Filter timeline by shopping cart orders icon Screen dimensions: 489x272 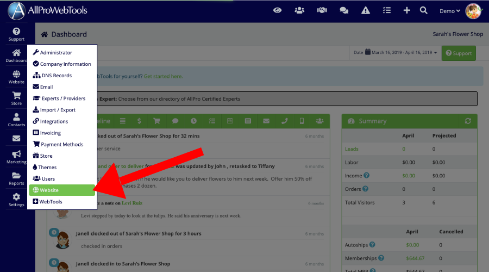[157, 121]
